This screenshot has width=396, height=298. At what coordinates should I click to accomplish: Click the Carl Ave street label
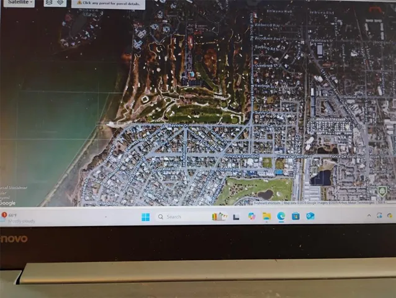tap(274, 125)
